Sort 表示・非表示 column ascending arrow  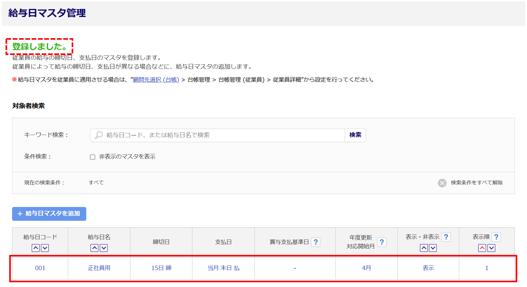[x=423, y=248]
